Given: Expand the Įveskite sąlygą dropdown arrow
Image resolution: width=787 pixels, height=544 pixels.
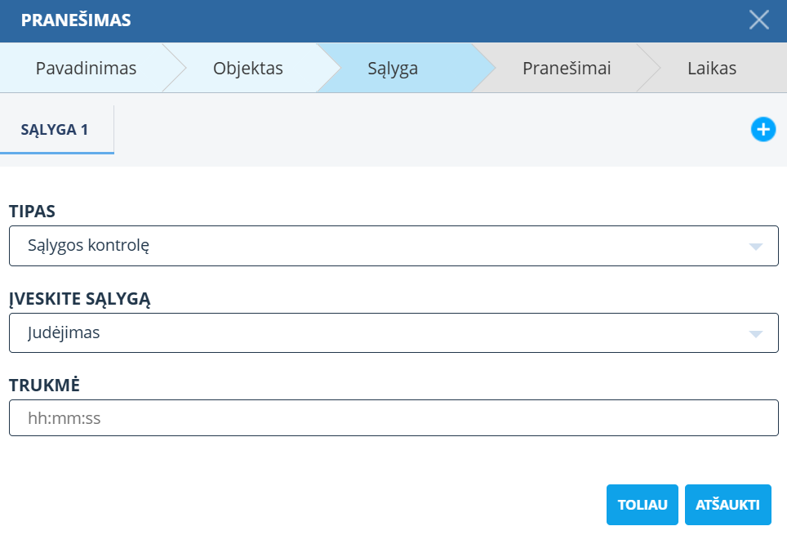Looking at the screenshot, I should 755,333.
